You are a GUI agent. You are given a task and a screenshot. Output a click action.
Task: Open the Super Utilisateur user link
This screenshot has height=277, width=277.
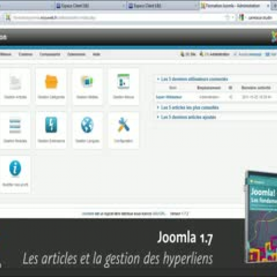point(169,97)
